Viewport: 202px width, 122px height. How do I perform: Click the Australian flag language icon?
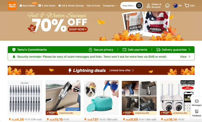point(175,5)
